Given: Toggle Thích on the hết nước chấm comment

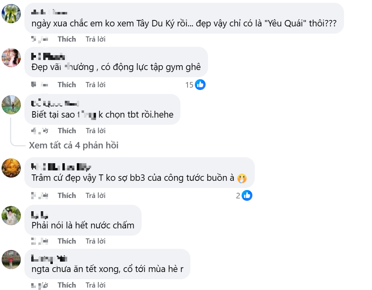Looking at the screenshot, I should [67, 241].
